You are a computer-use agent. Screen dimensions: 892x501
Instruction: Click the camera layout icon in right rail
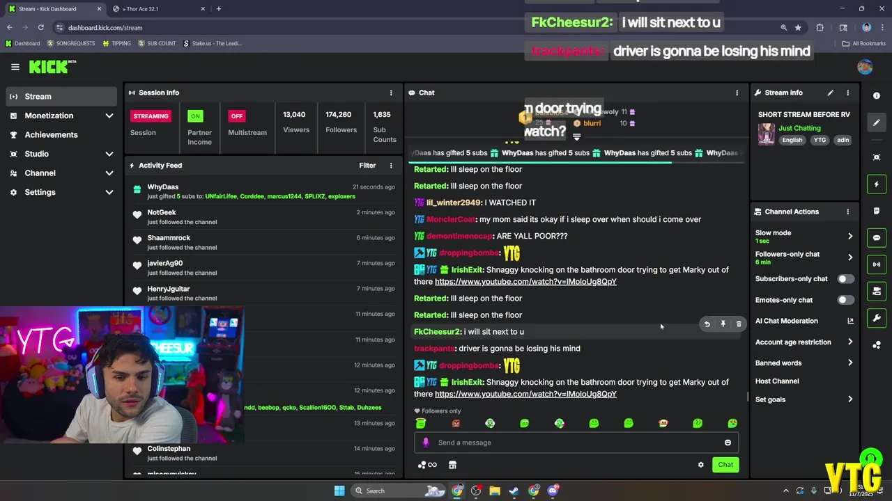pos(877,291)
